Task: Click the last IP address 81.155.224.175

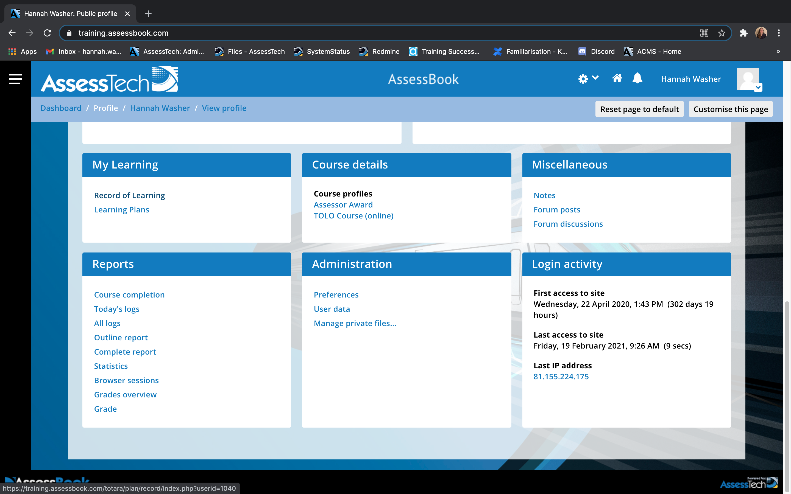Action: point(561,377)
